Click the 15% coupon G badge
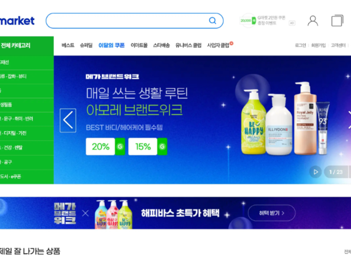The height and width of the screenshot is (263, 351). (162, 146)
